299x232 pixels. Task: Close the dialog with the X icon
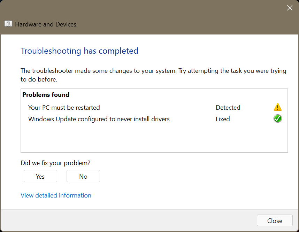[x=290, y=8]
